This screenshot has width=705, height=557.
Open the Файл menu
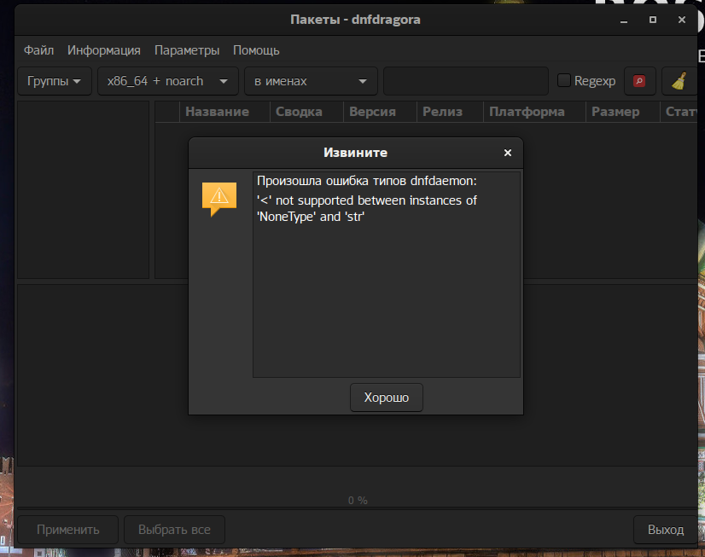38,50
